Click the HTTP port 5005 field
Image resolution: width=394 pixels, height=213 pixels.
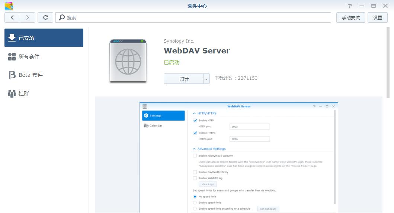coord(250,127)
